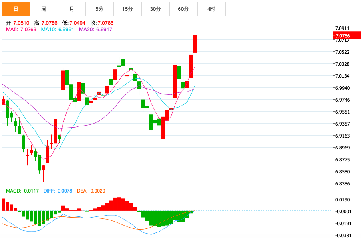Switch to the 月 monthly tab
Viewport: 361px width, 238px height.
pos(71,9)
